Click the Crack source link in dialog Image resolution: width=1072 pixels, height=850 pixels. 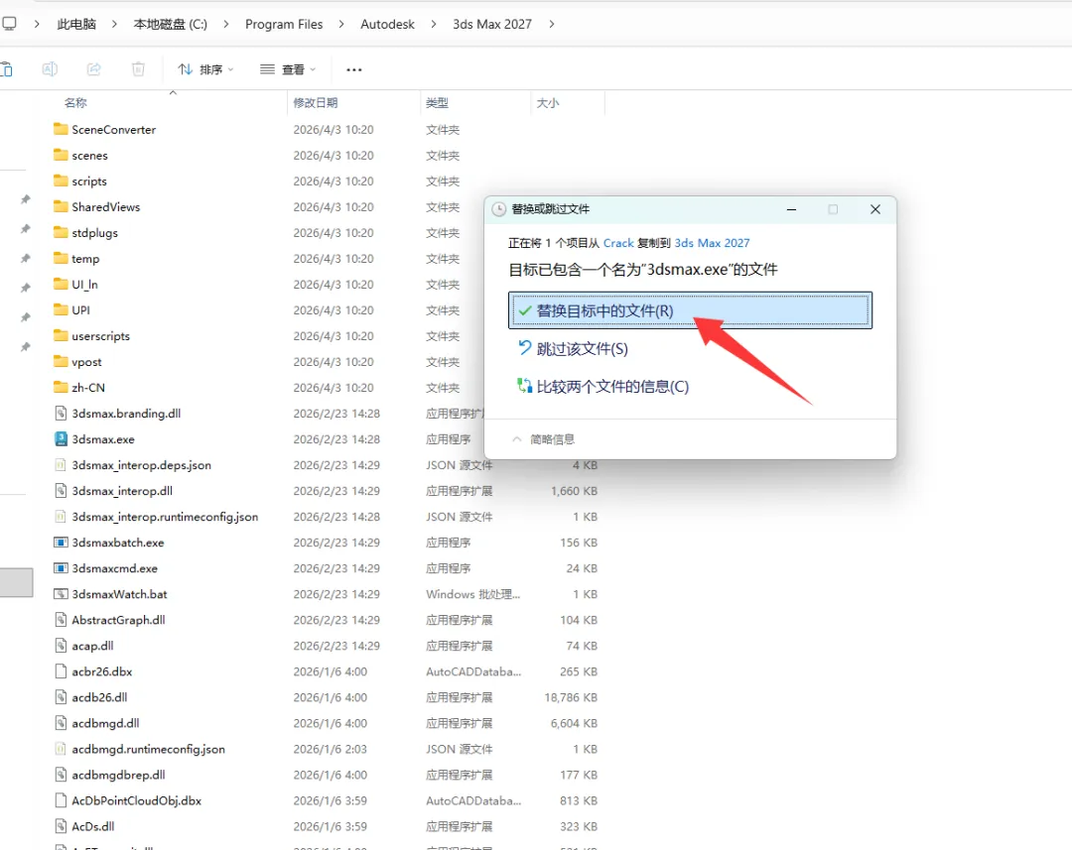pyautogui.click(x=618, y=243)
